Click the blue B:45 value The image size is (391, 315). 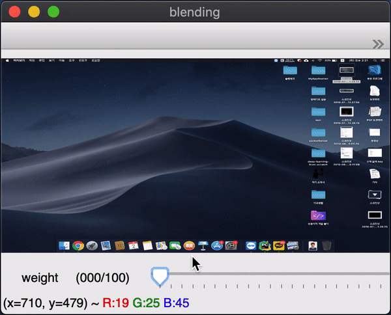pos(177,303)
